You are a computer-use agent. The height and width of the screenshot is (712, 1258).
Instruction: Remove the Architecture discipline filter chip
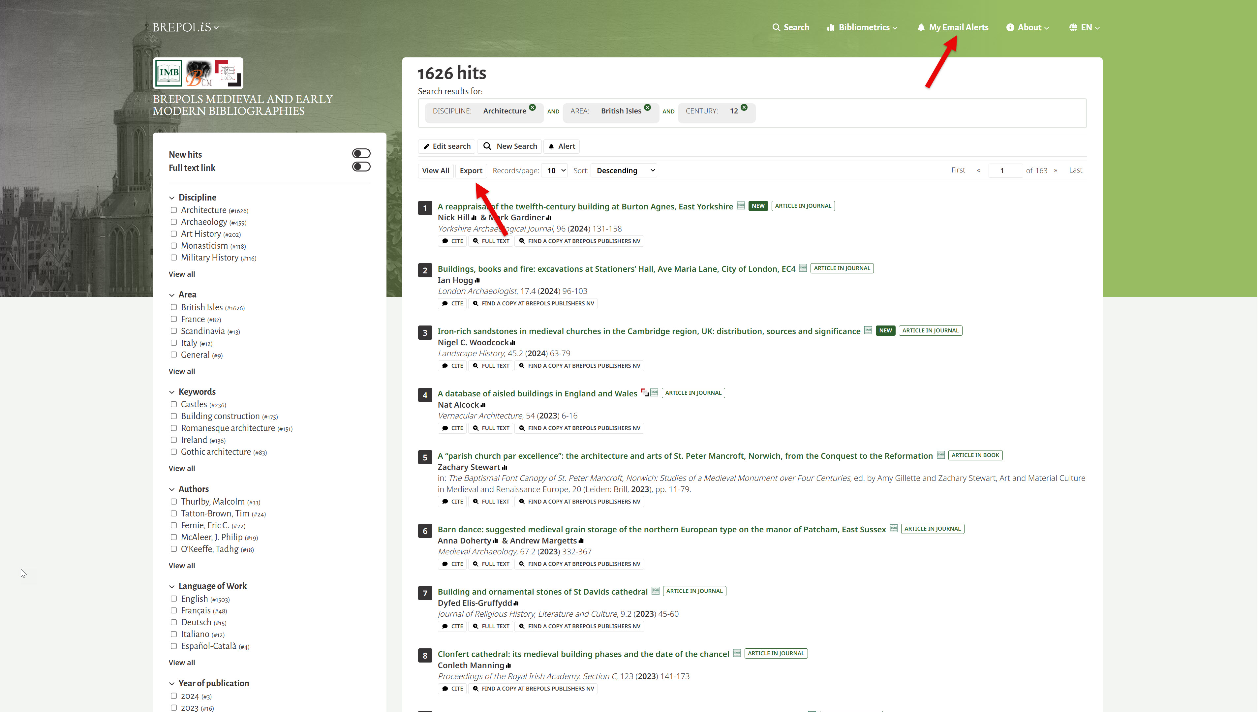coord(533,108)
